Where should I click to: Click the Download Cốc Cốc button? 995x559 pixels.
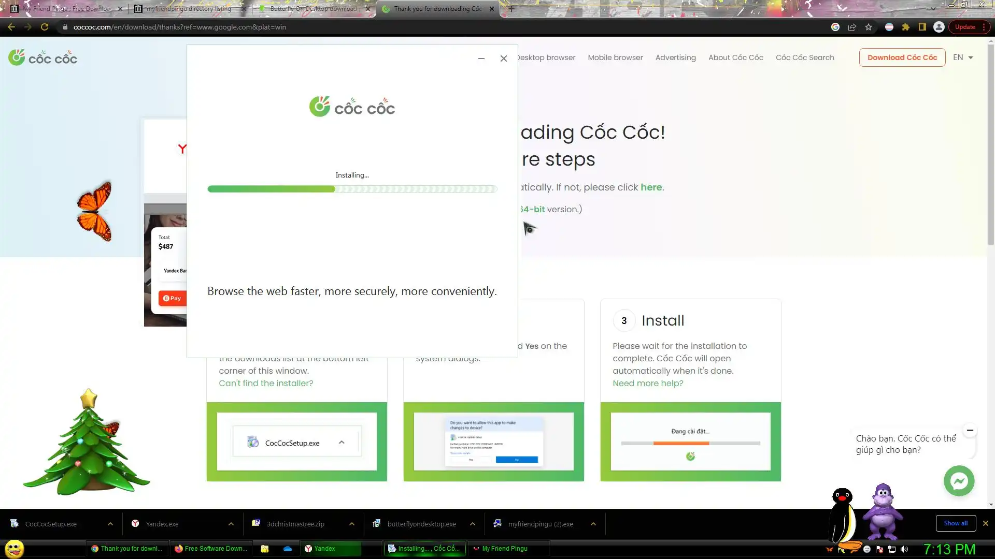pyautogui.click(x=902, y=57)
